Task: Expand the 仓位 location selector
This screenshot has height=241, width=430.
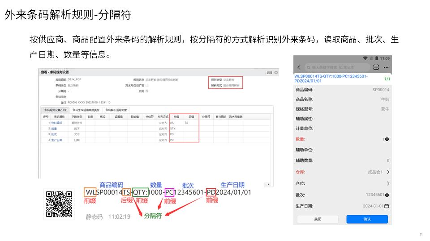Action: click(387, 183)
